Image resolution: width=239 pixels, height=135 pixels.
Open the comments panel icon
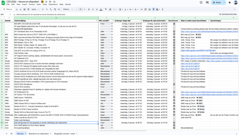pos(207,3)
